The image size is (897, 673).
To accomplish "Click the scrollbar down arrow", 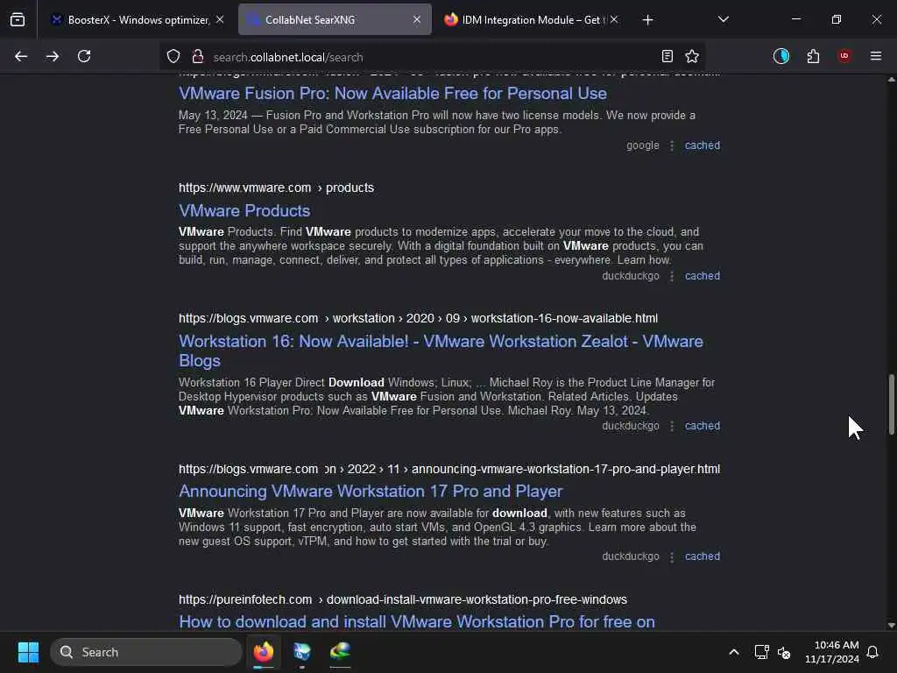I will click(891, 626).
